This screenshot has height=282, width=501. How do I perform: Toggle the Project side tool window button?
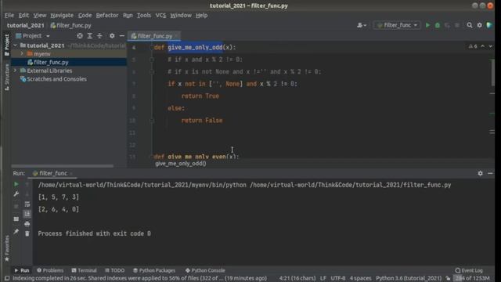[7, 45]
